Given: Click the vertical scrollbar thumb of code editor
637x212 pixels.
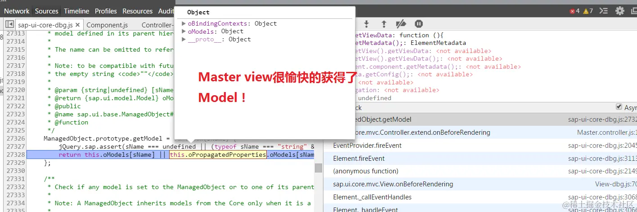Looking at the screenshot, I should pos(318,168).
